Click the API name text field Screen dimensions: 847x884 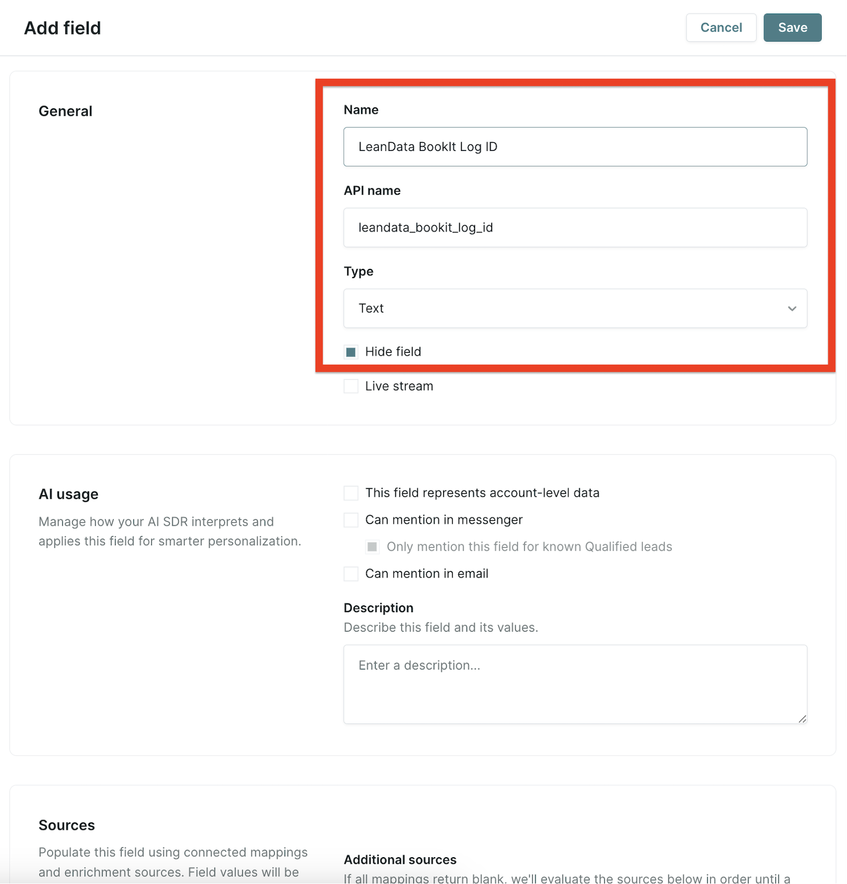pos(575,228)
